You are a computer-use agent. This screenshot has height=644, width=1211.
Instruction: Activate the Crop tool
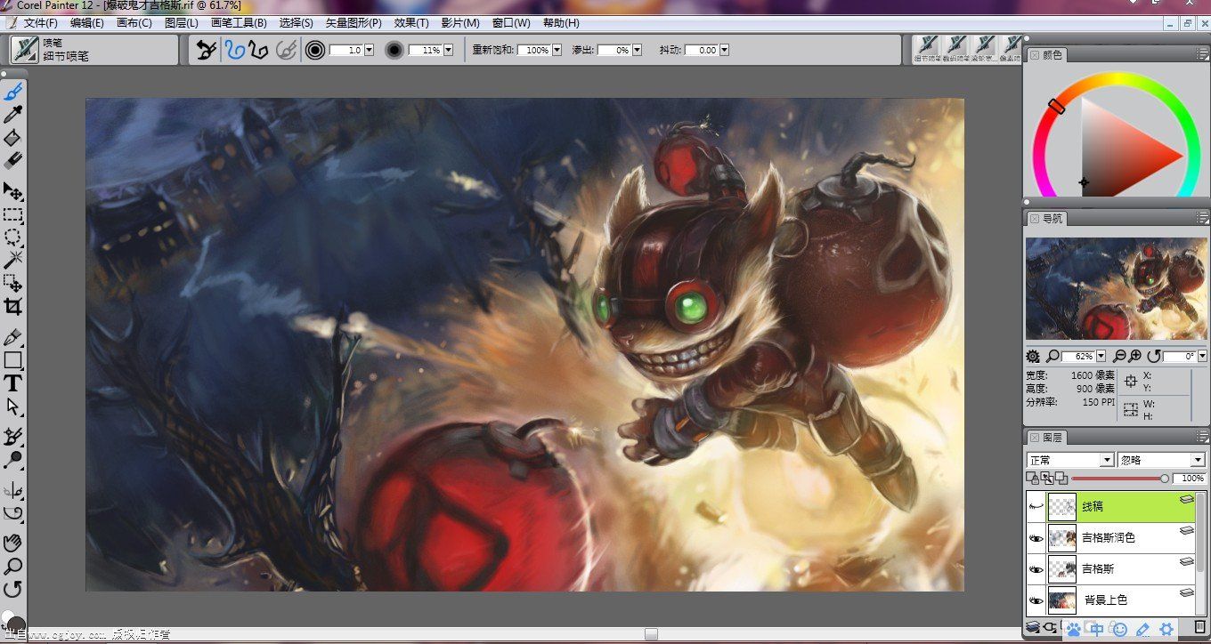click(x=12, y=307)
